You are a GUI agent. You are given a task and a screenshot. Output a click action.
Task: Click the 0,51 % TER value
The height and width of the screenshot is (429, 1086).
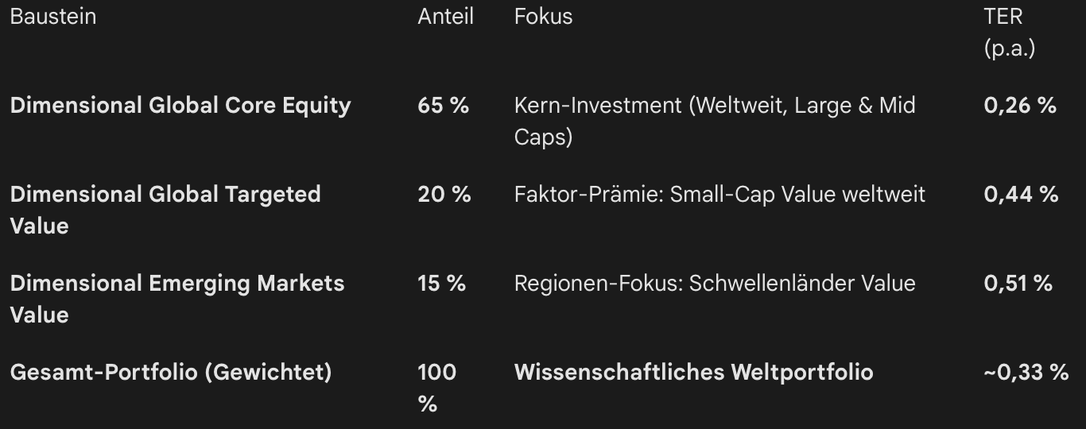(x=1018, y=284)
